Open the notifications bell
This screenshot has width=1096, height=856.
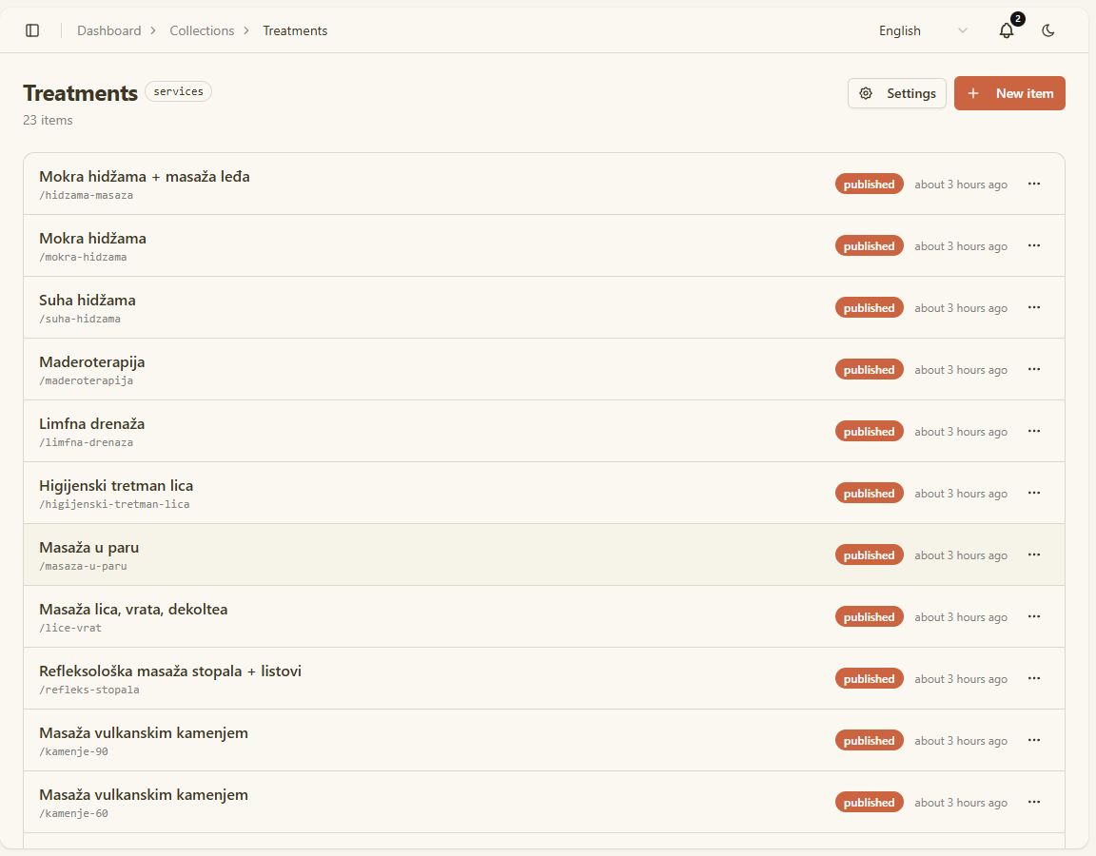tap(1007, 30)
